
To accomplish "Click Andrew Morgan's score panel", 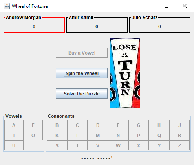I will coord(34,24).
